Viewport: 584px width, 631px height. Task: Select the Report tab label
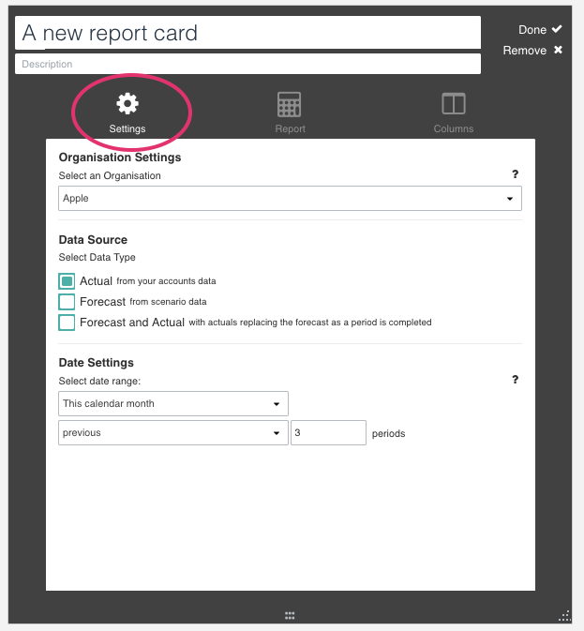(x=290, y=128)
